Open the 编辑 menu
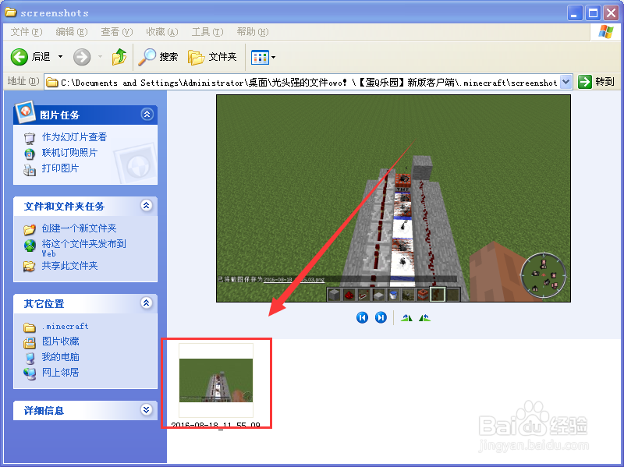Image resolution: width=624 pixels, height=467 pixels. pyautogui.click(x=72, y=32)
